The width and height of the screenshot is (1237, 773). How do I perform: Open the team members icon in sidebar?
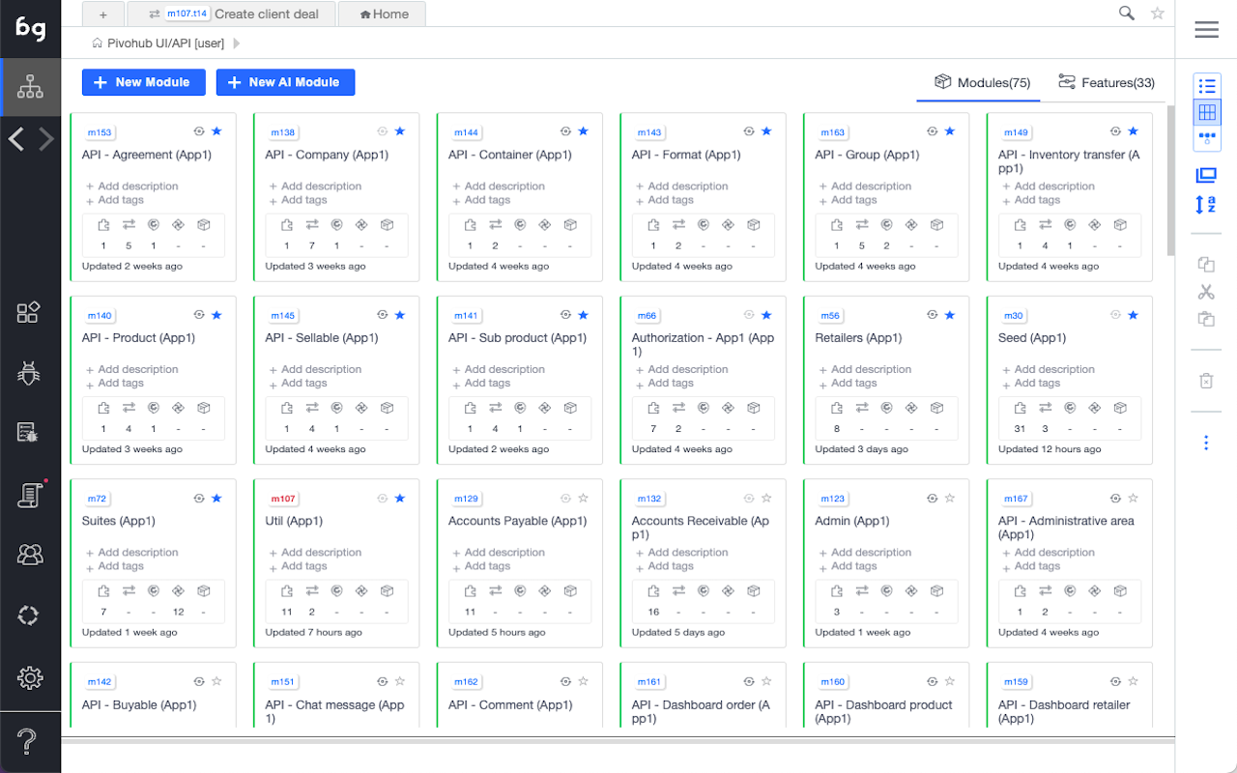click(x=29, y=555)
